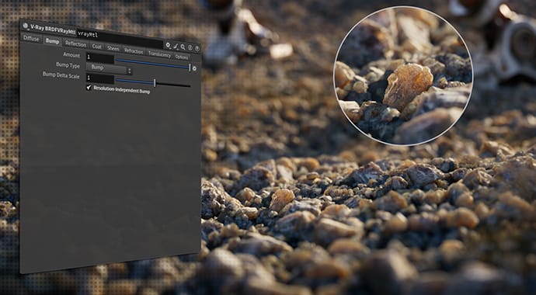Image resolution: width=536 pixels, height=295 pixels.
Task: Select the Bump tab
Action: (52, 41)
